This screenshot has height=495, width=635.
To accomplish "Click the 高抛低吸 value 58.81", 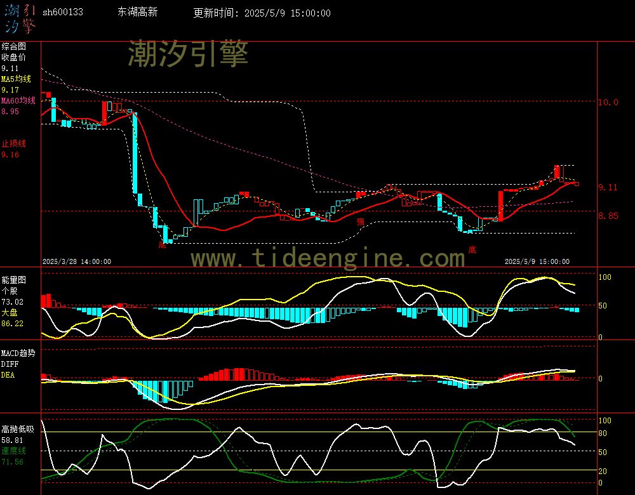I will coord(12,440).
